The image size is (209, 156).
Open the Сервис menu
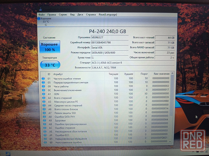click(x=63, y=15)
